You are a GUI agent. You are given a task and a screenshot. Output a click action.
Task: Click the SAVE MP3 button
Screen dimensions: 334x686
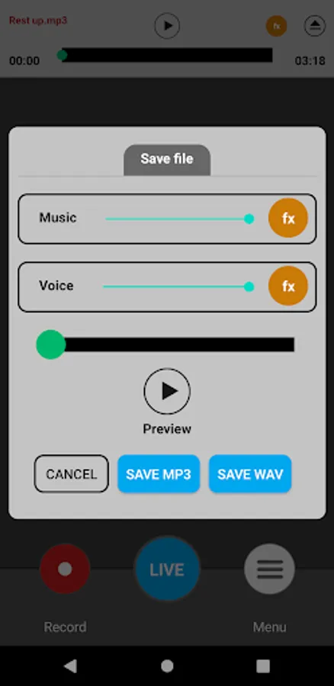tap(159, 474)
